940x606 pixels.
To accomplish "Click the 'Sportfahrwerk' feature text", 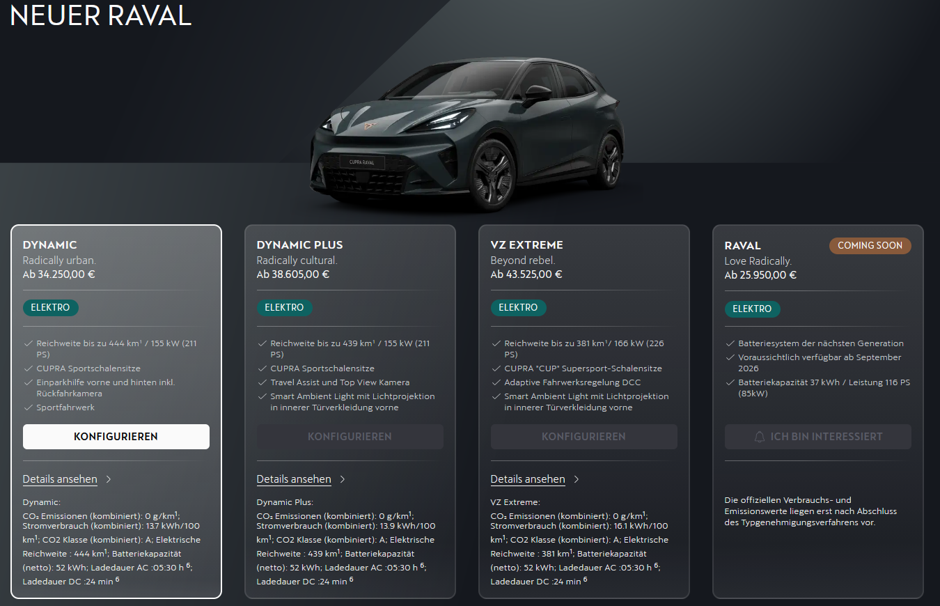I will pos(65,407).
